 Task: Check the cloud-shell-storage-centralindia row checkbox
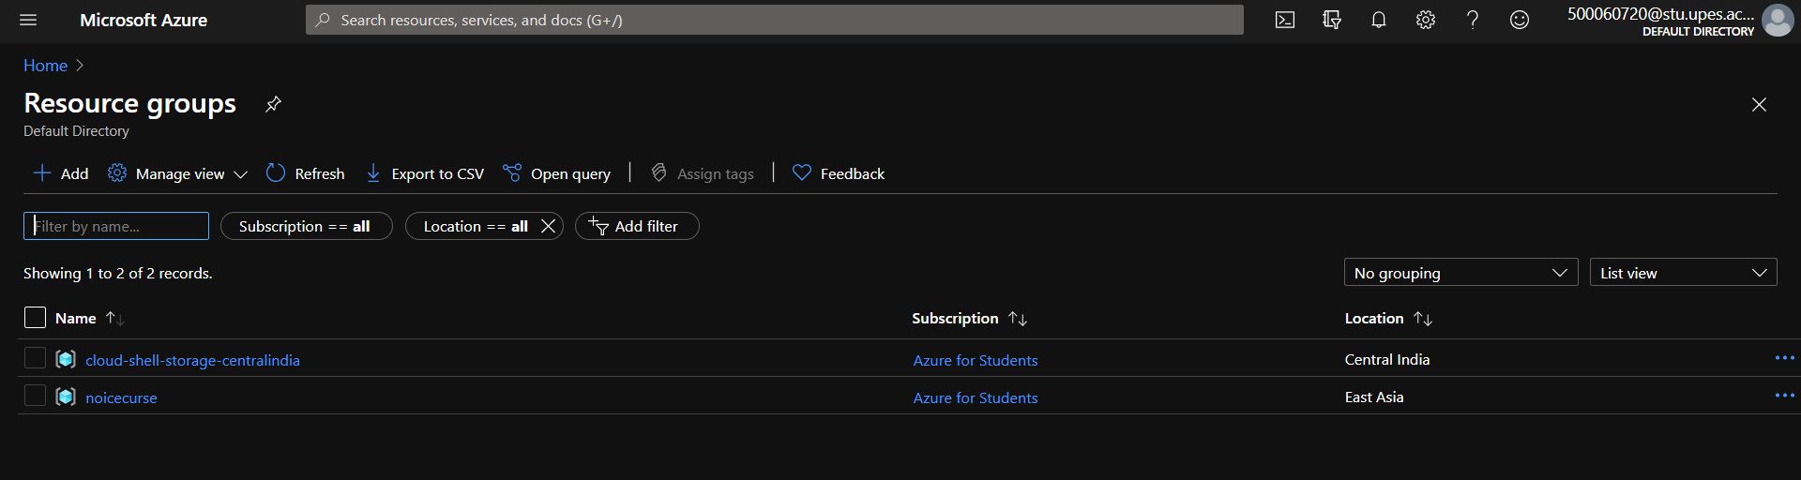pos(35,358)
